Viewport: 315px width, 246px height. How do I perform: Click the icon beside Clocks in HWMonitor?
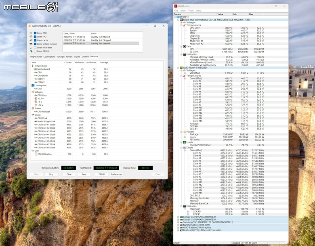tap(185, 148)
